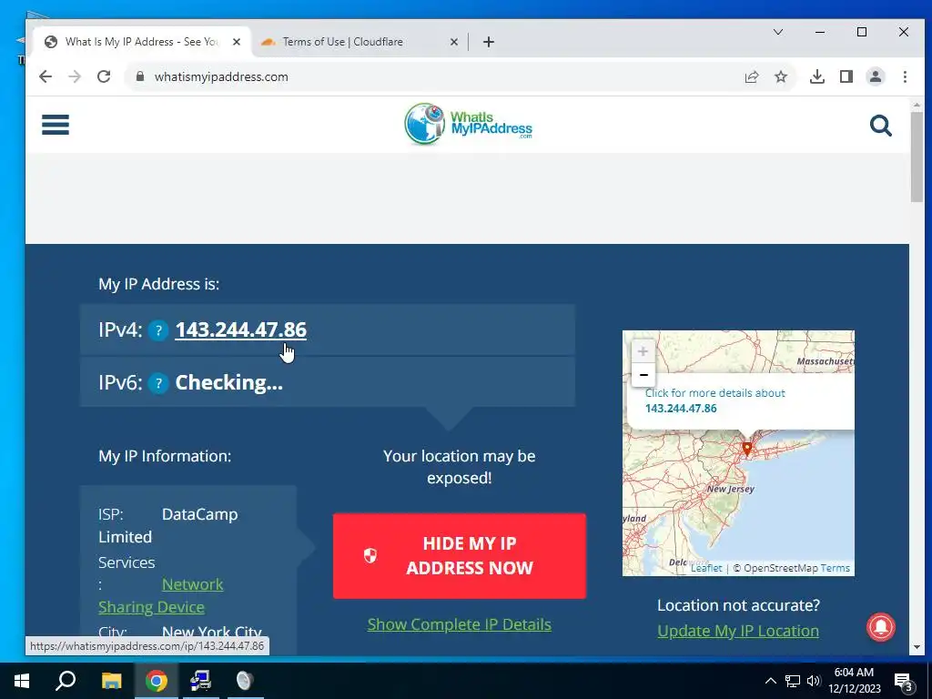This screenshot has width=932, height=699.
Task: Click the padlock site info icon
Action: pos(140,76)
